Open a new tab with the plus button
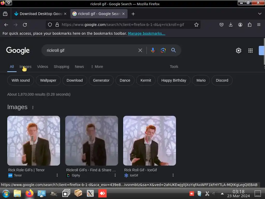The width and height of the screenshot is (265, 199). point(133,14)
